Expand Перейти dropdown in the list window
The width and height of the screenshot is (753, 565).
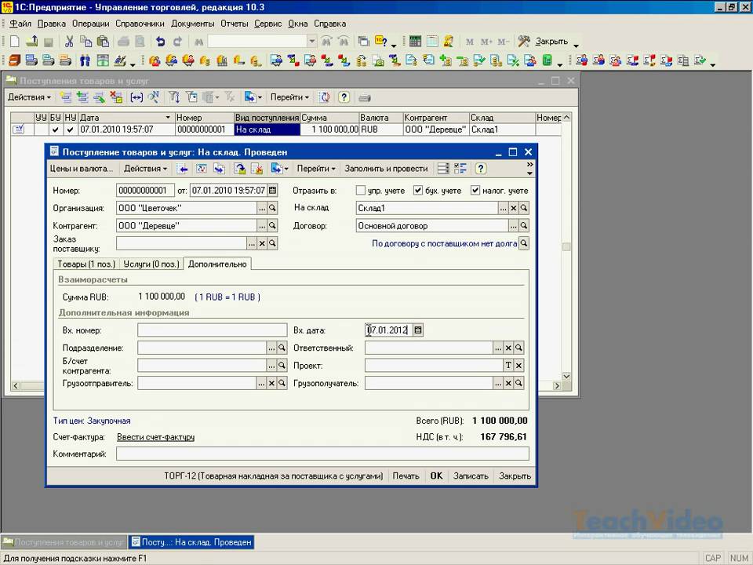(x=289, y=97)
